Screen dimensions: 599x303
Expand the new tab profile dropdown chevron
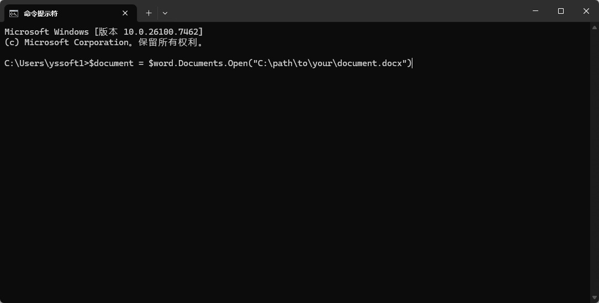click(165, 13)
